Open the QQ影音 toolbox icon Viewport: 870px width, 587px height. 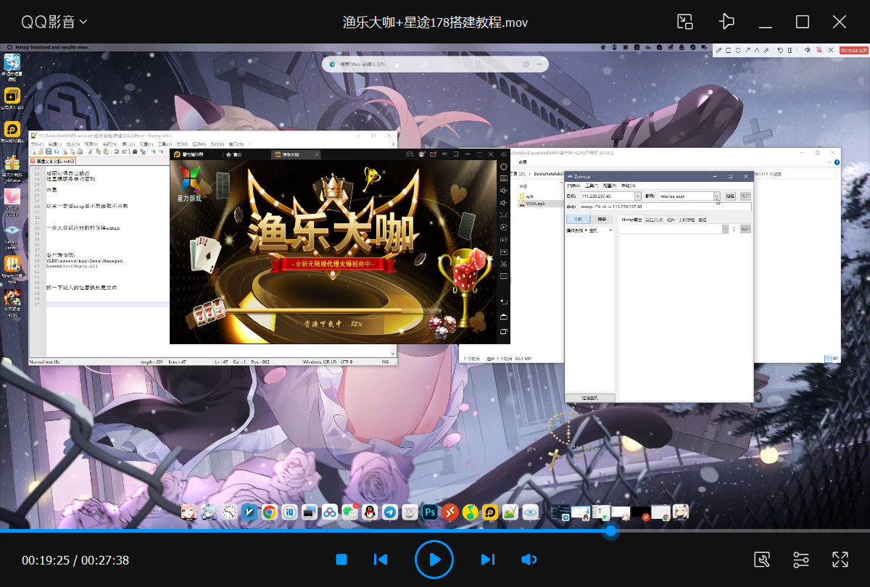pos(761,559)
